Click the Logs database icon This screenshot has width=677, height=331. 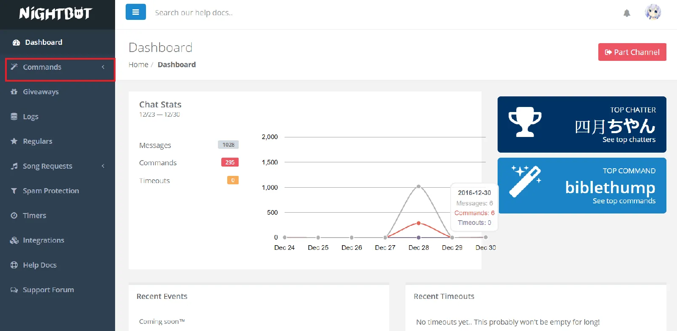coord(14,117)
